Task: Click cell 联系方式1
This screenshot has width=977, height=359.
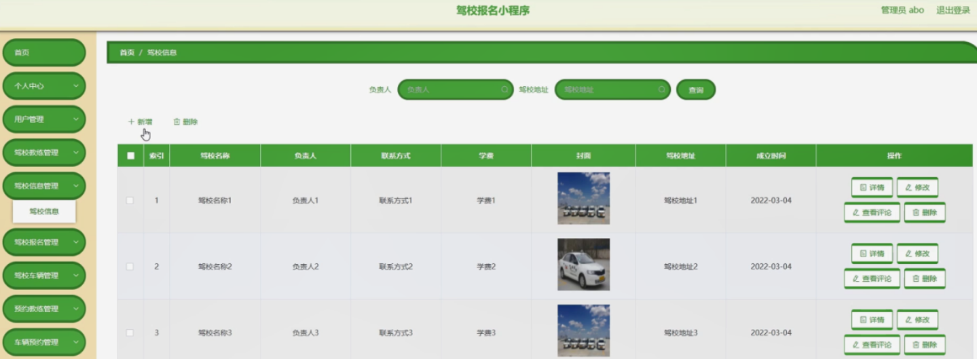Action: pos(396,201)
